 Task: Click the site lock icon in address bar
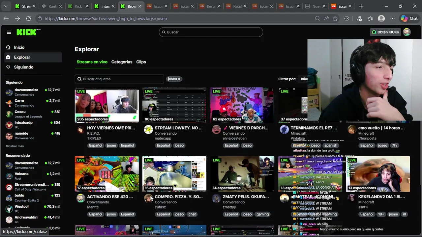pos(40,18)
